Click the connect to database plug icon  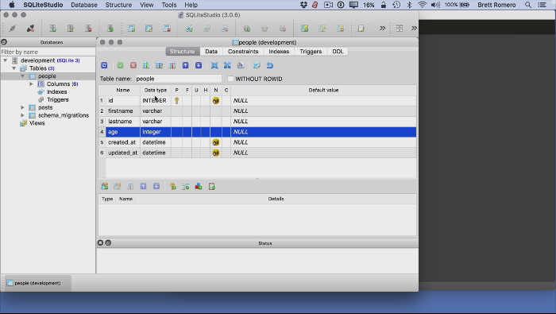click(13, 29)
